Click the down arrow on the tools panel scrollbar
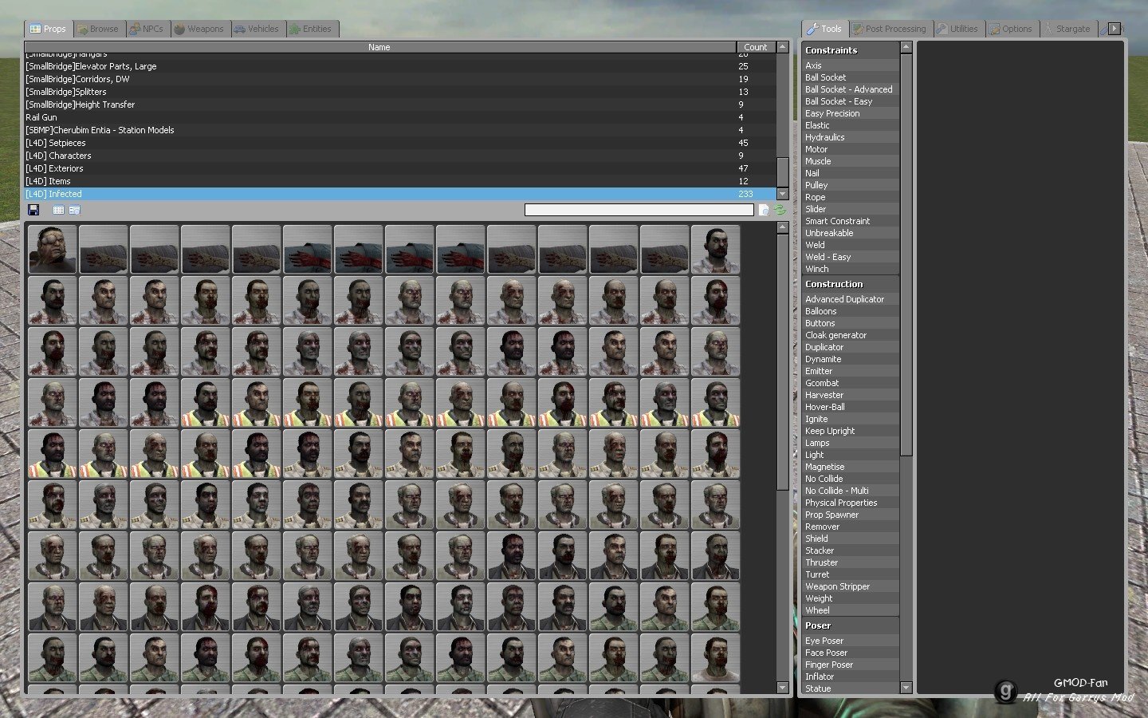This screenshot has width=1148, height=718. pos(906,688)
